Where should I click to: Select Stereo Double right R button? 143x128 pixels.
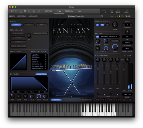click(107, 25)
